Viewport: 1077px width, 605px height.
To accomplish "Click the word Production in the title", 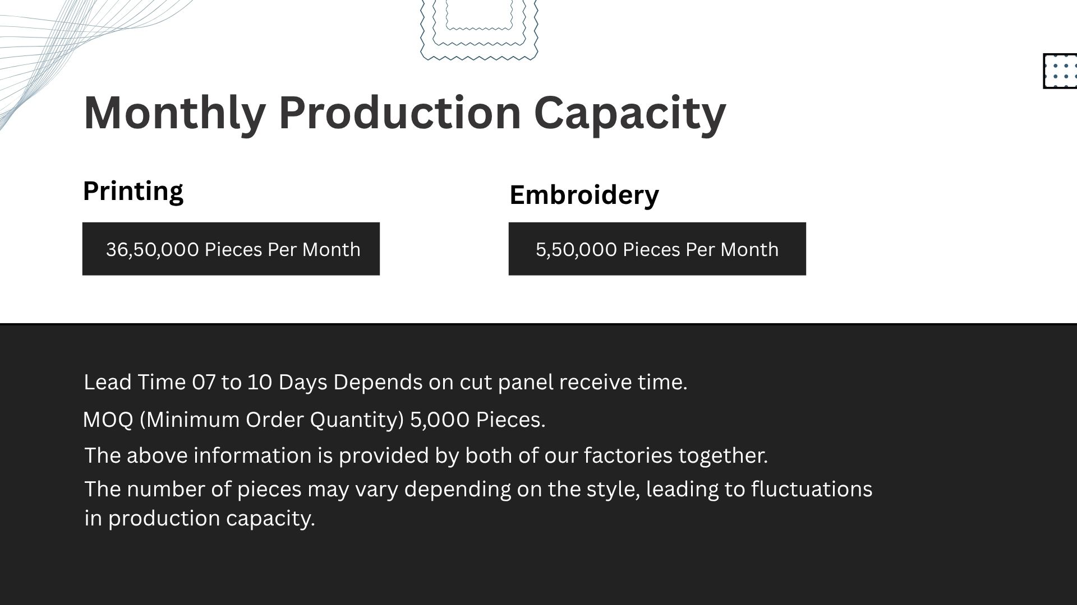I will point(400,113).
